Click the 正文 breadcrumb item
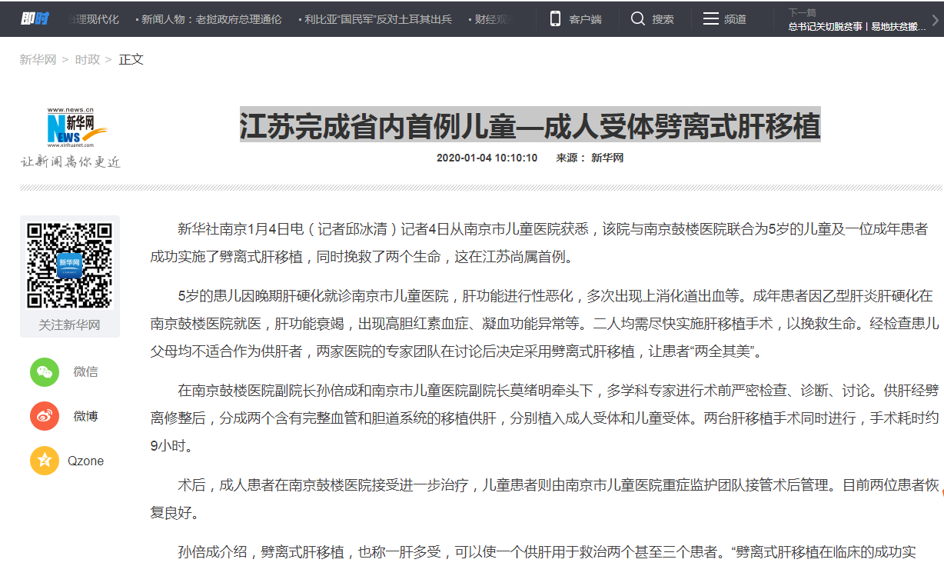 tap(131, 58)
